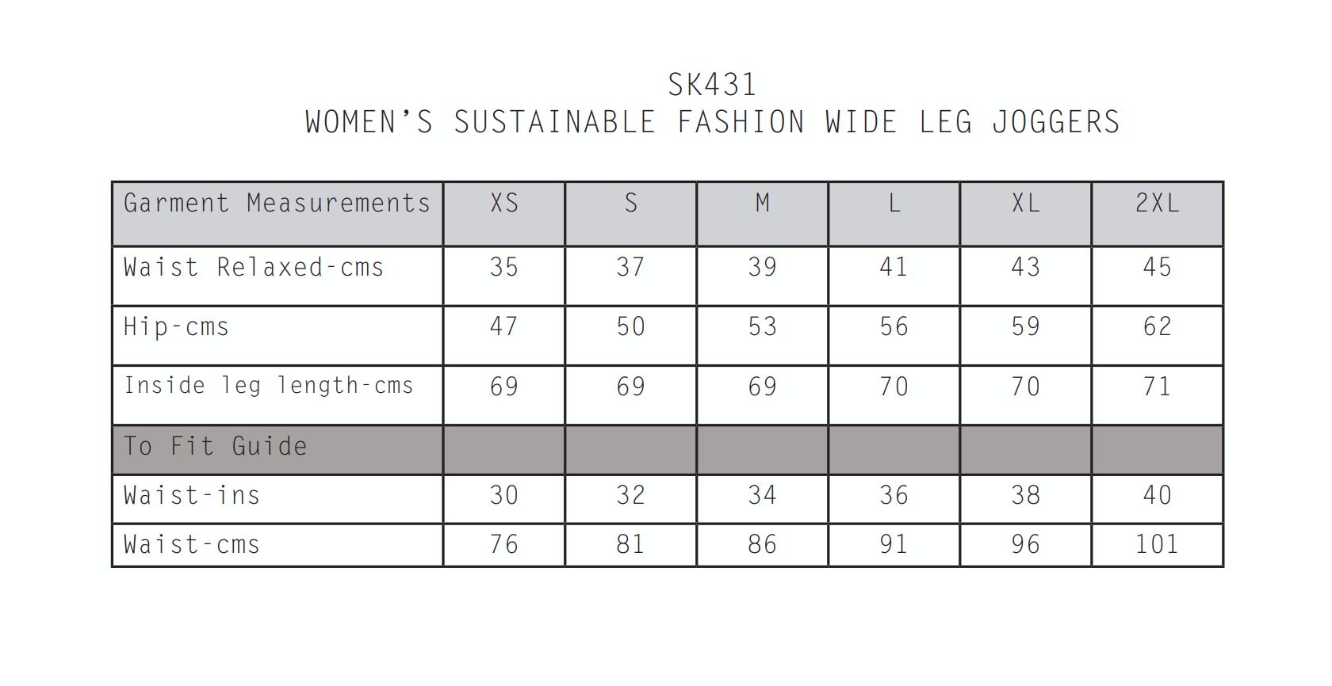Click the Waist-ins row label
1332x686 pixels.
192,496
